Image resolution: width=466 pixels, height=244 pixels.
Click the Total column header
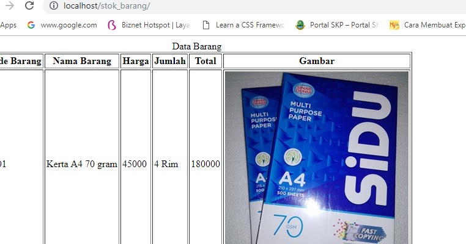tap(205, 61)
